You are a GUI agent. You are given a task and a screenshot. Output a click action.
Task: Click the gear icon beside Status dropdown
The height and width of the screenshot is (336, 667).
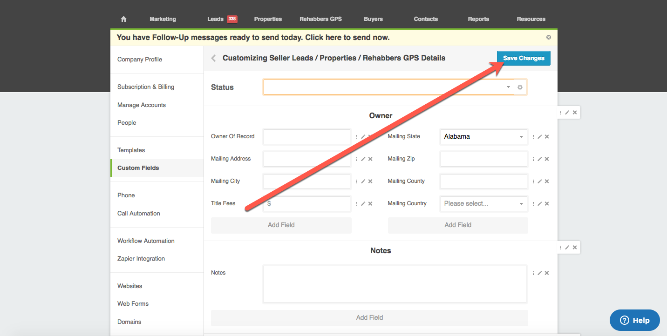(520, 87)
